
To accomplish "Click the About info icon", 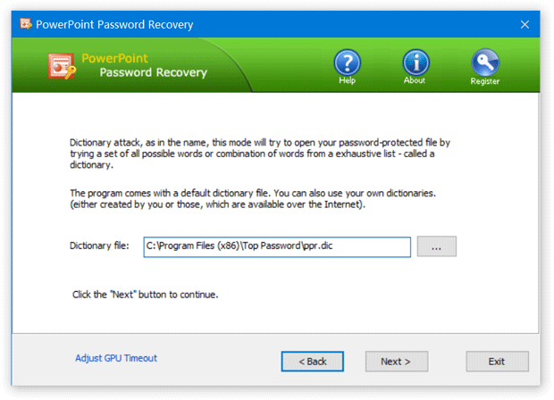I will pyautogui.click(x=415, y=62).
